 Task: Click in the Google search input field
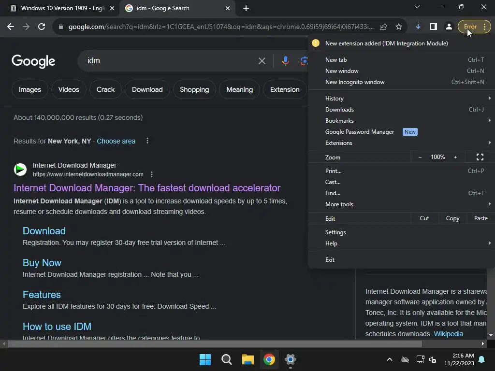(171, 61)
